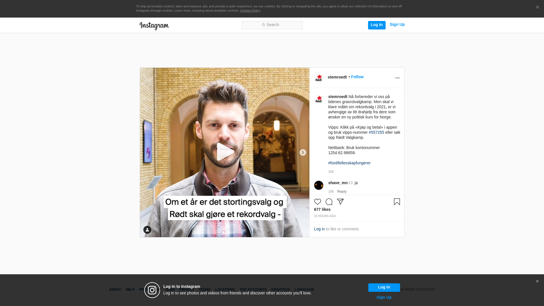The image size is (544, 306).
Task: Open LANGUAGE footer selector
Action: (304, 290)
